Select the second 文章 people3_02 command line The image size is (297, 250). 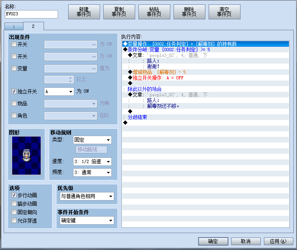pyautogui.click(x=205, y=95)
